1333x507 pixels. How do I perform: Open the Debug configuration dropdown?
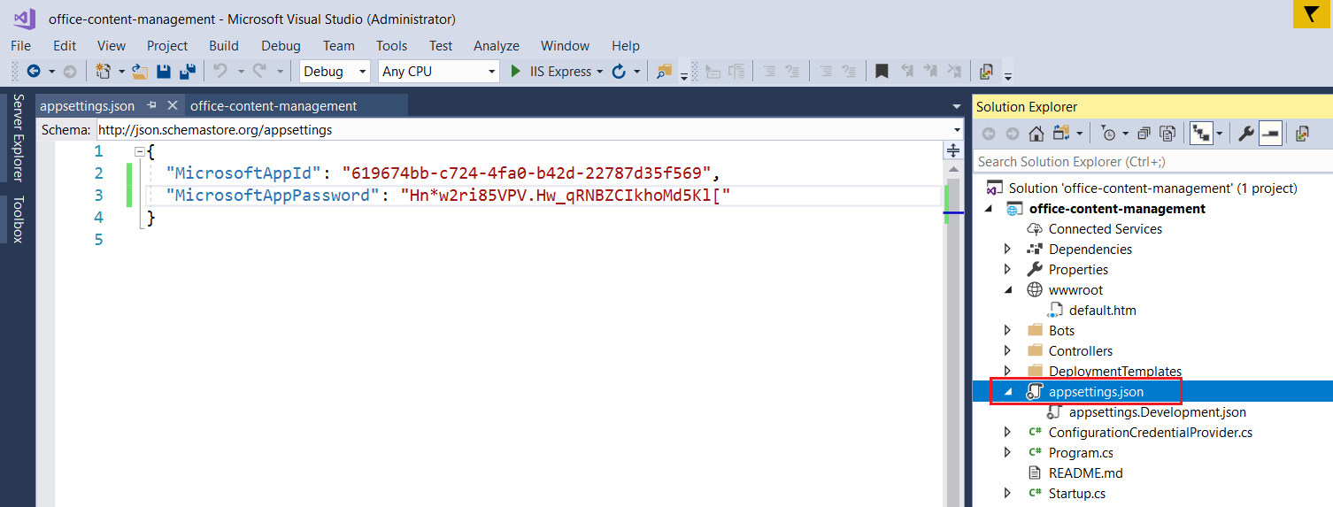335,72
